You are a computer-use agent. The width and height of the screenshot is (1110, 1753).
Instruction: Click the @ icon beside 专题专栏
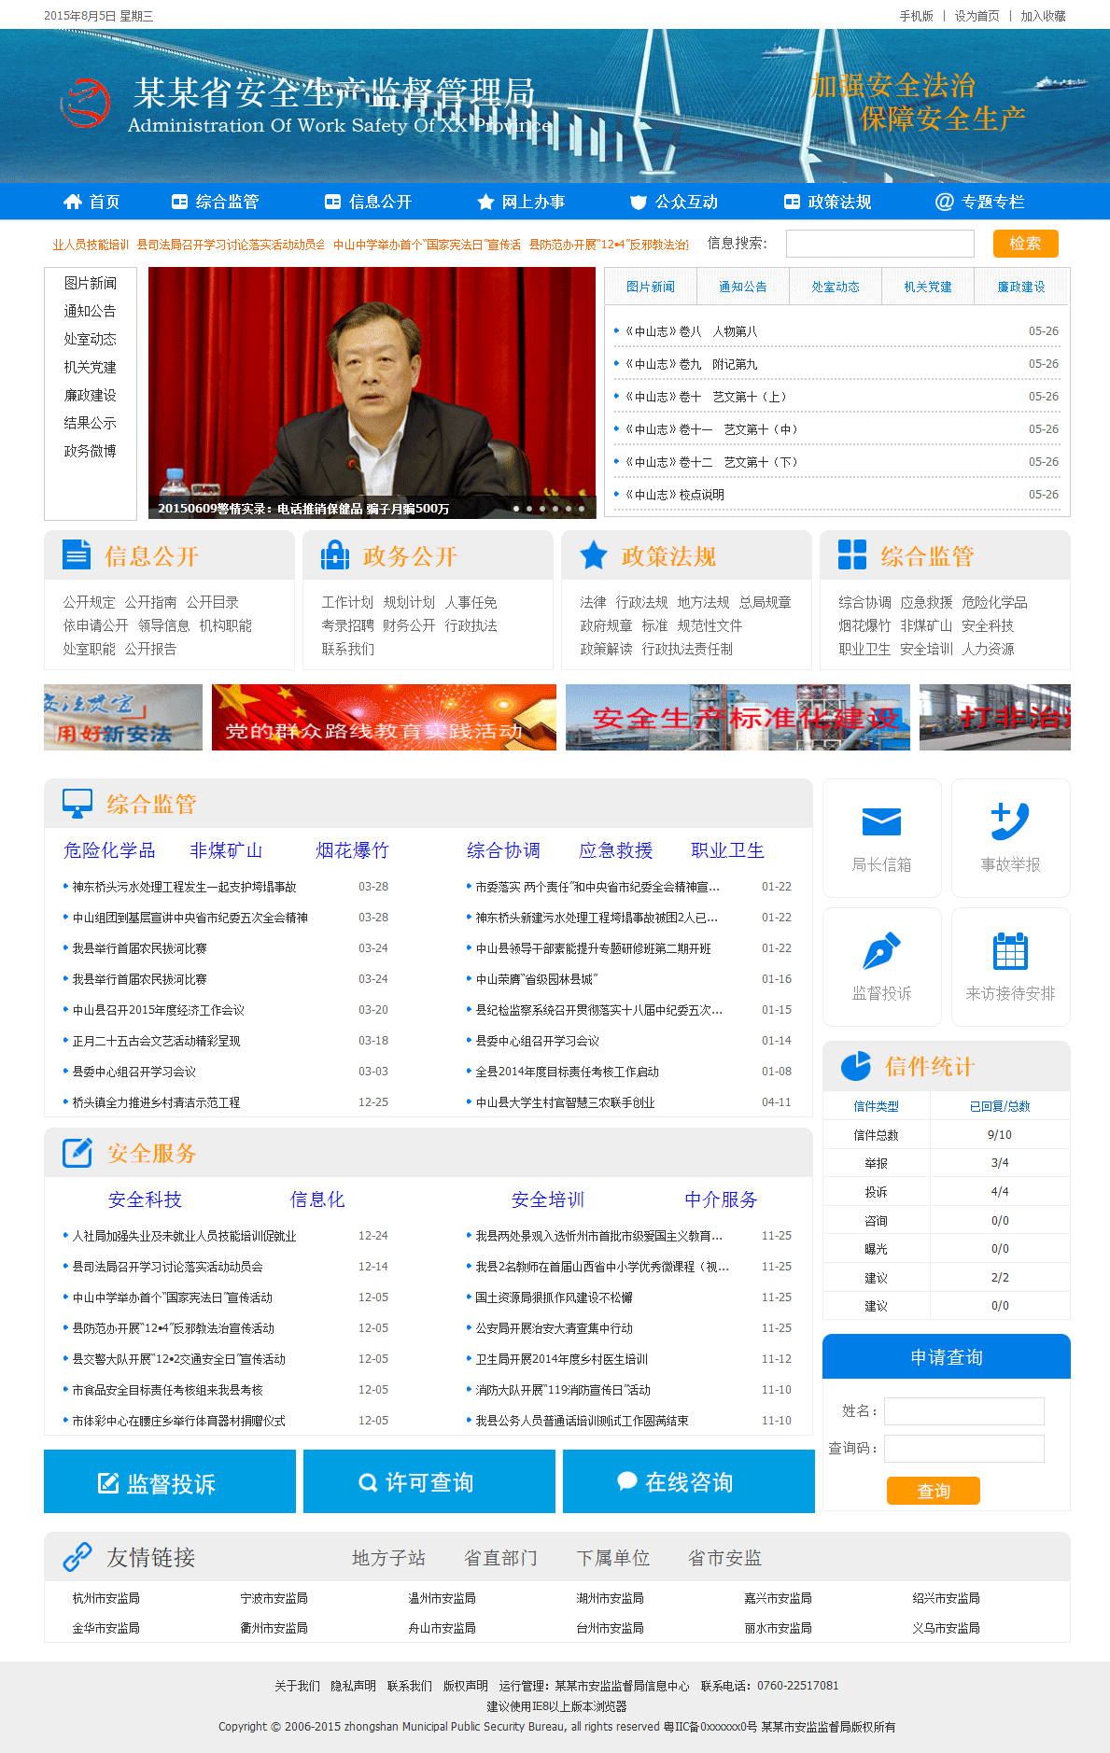(945, 202)
